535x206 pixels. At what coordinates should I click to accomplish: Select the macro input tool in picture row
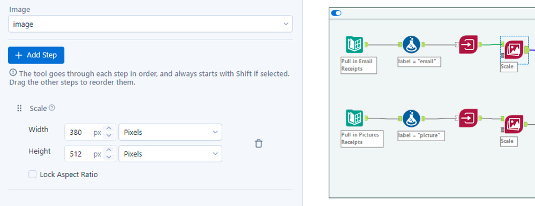[x=468, y=118]
